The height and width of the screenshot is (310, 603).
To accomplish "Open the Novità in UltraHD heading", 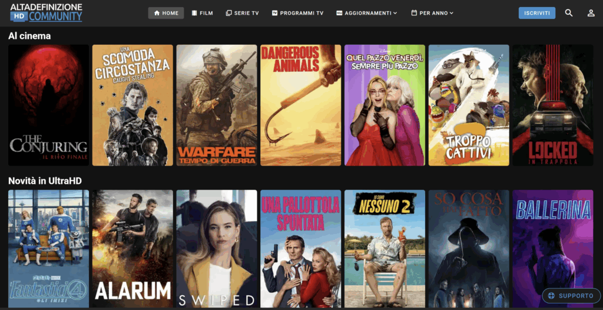I will pos(45,180).
